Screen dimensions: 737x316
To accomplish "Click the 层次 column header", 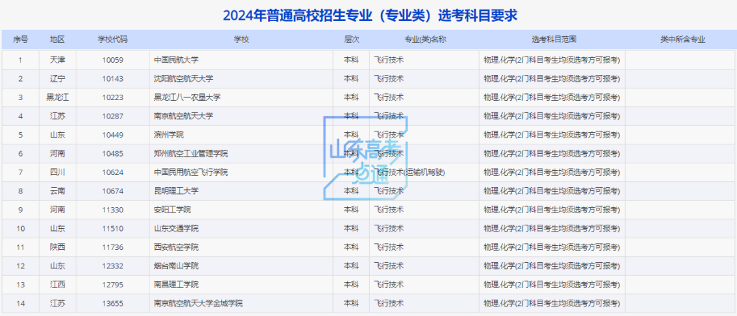I will 351,39.
